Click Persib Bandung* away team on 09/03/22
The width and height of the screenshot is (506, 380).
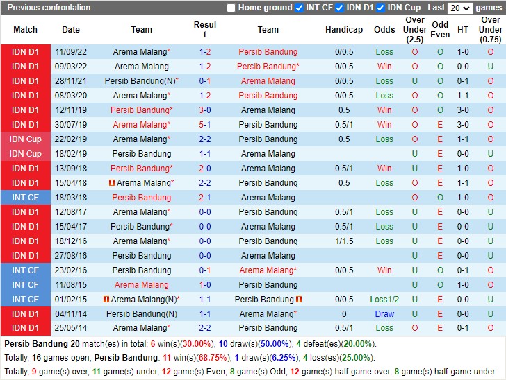pos(268,67)
